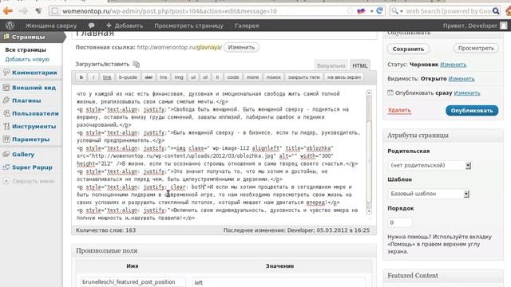Image resolution: width=511 pixels, height=287 pixels.
Task: Switch editor to fullscreen (на весь экран)
Action: coord(344,77)
